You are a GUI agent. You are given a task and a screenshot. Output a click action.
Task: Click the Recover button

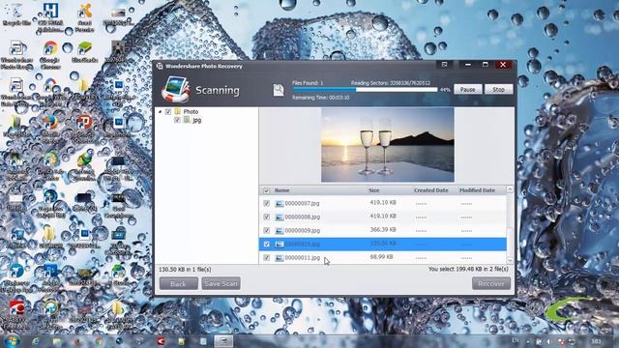pos(491,283)
